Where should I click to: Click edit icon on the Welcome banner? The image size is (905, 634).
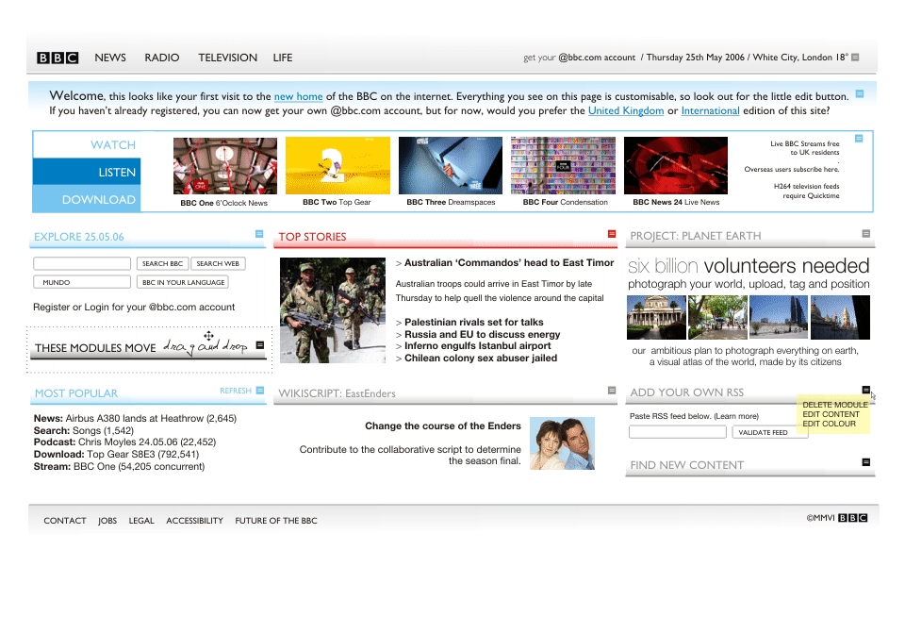(x=860, y=93)
